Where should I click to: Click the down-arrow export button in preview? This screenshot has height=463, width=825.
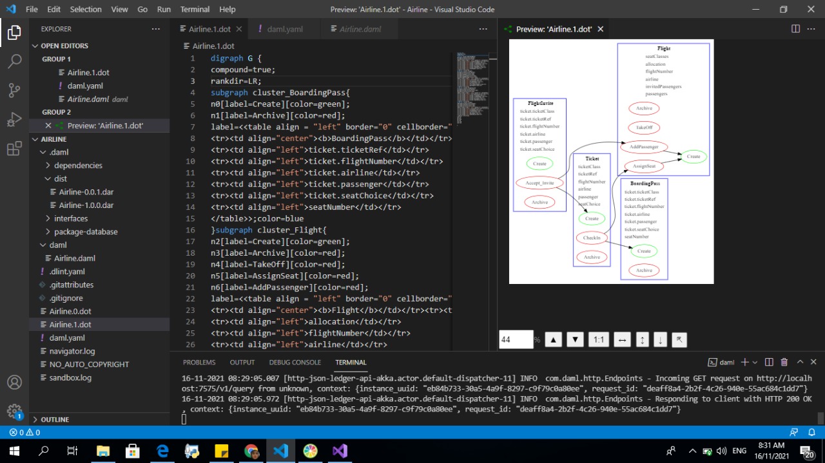660,340
